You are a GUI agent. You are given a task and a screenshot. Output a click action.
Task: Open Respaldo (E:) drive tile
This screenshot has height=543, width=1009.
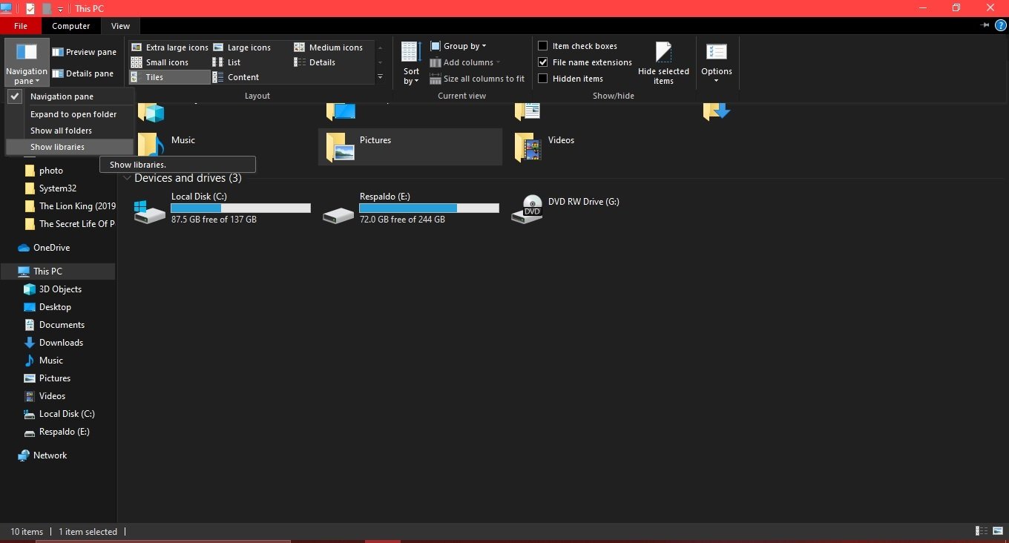coord(410,208)
